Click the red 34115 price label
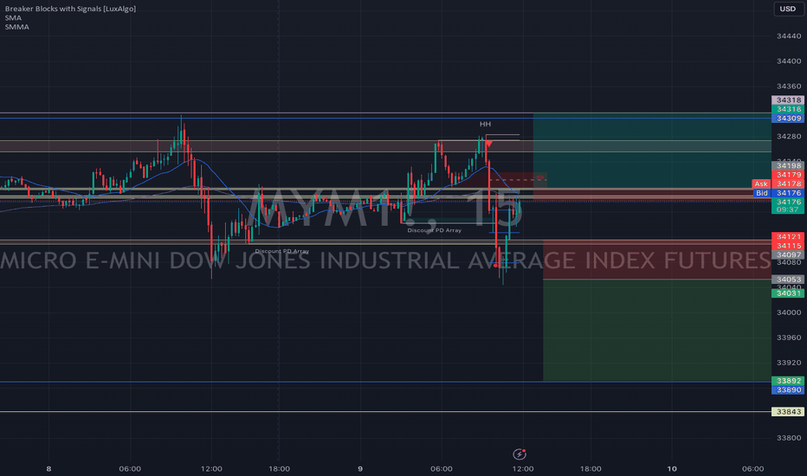 tap(788, 246)
